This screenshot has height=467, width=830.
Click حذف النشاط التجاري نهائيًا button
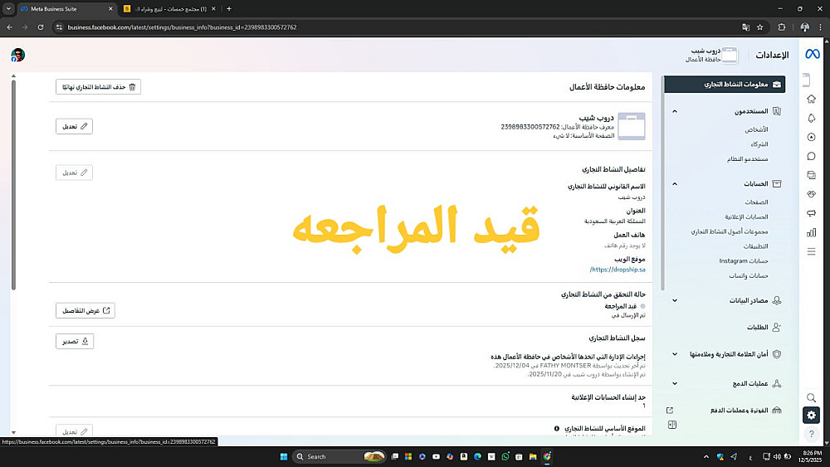tap(99, 87)
